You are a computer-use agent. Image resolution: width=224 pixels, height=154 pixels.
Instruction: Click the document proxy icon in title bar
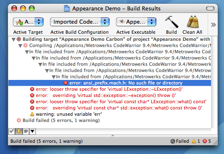point(67,8)
